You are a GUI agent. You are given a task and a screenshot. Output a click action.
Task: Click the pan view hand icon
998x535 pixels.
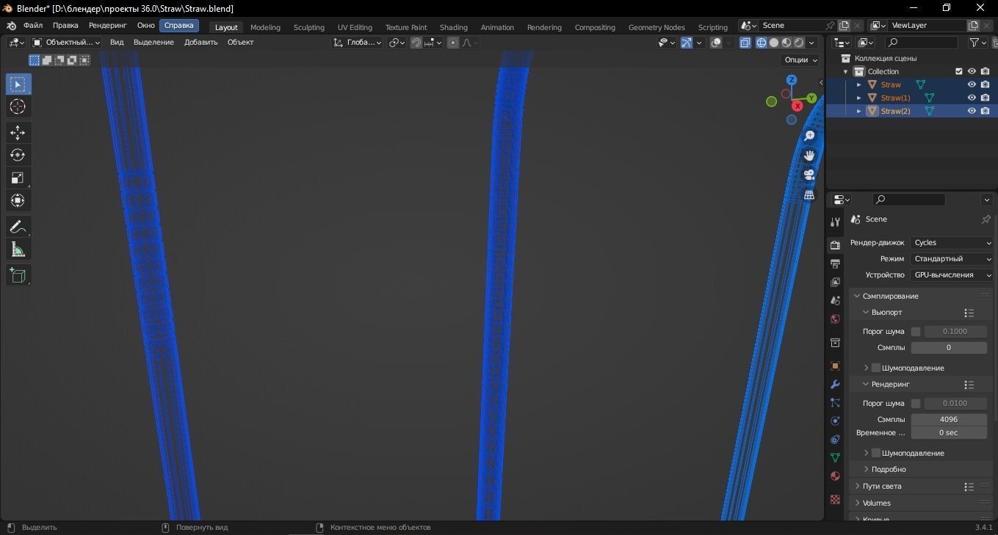(809, 156)
